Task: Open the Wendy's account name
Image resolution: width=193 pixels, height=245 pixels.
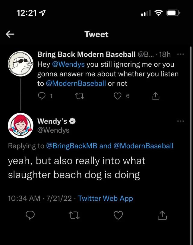Action: point(52,121)
